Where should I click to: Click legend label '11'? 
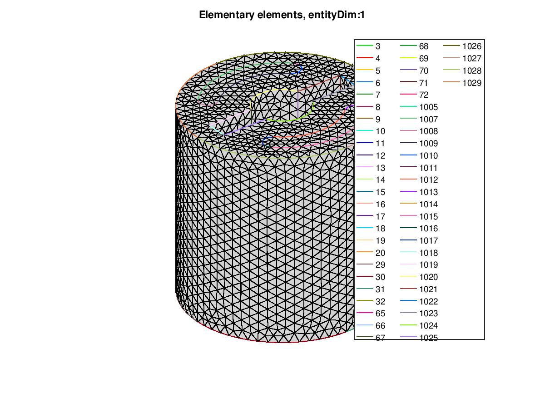[381, 144]
